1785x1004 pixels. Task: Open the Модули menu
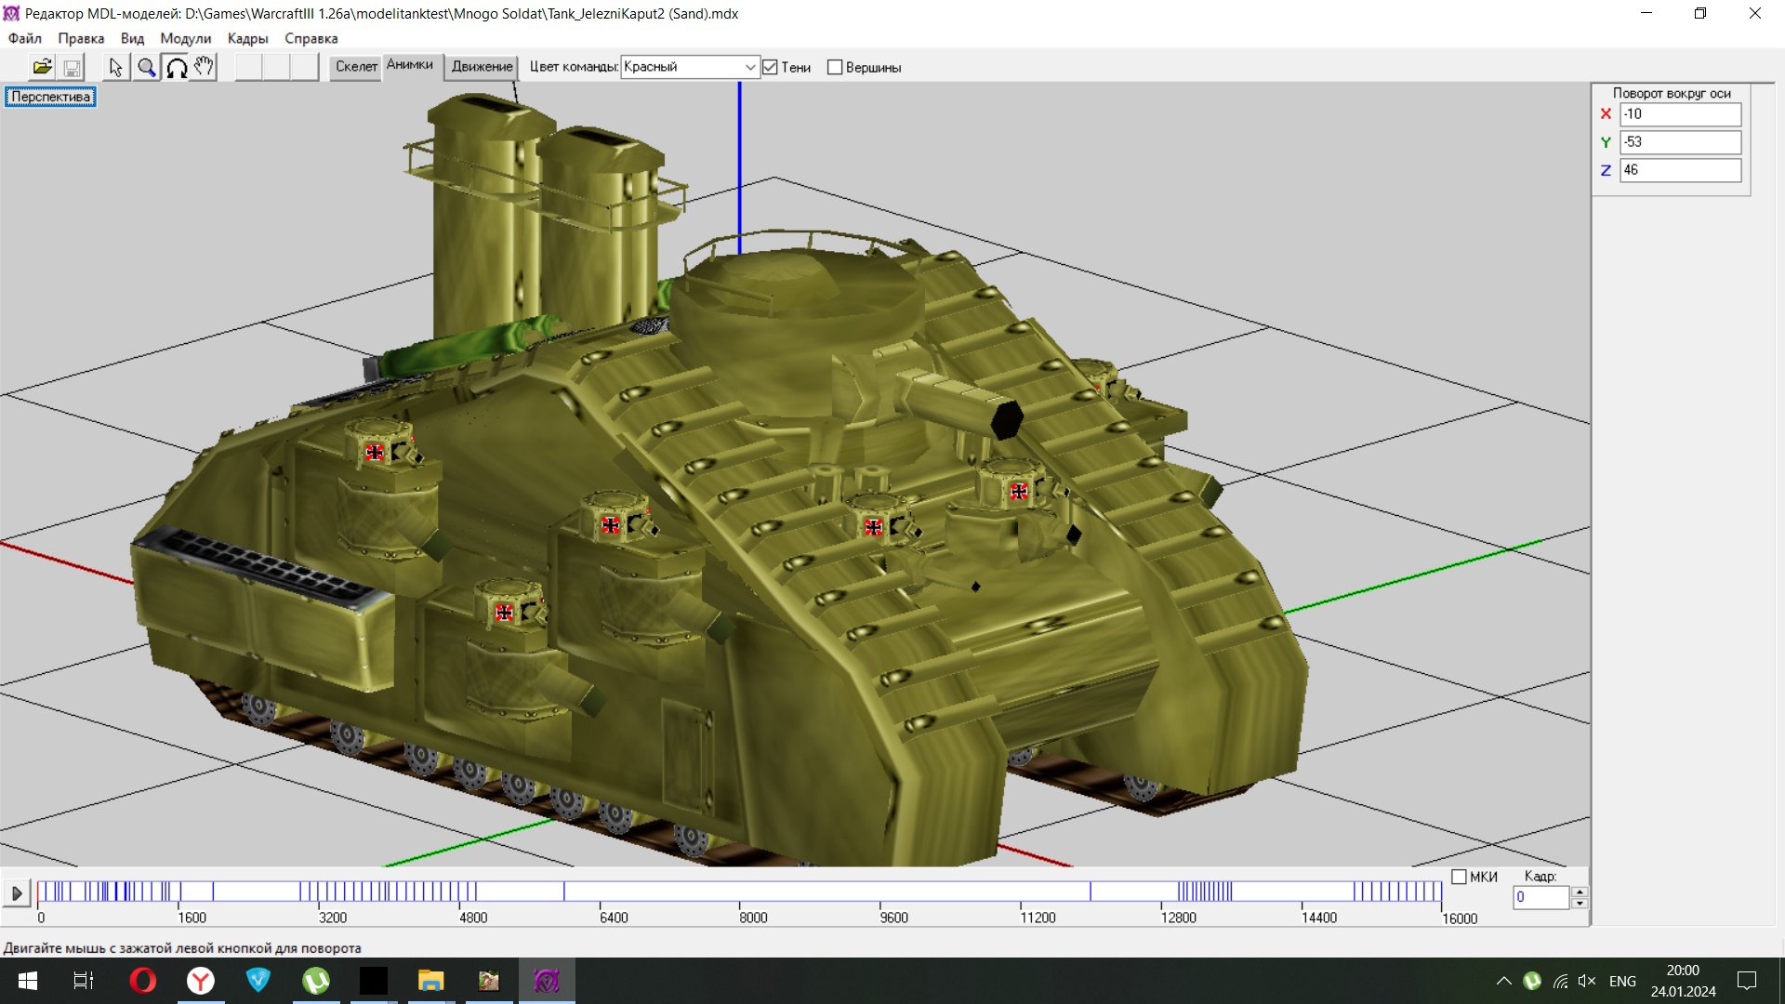(185, 38)
